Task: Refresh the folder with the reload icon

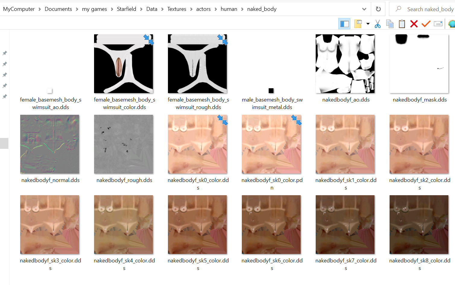Action: 378,9
